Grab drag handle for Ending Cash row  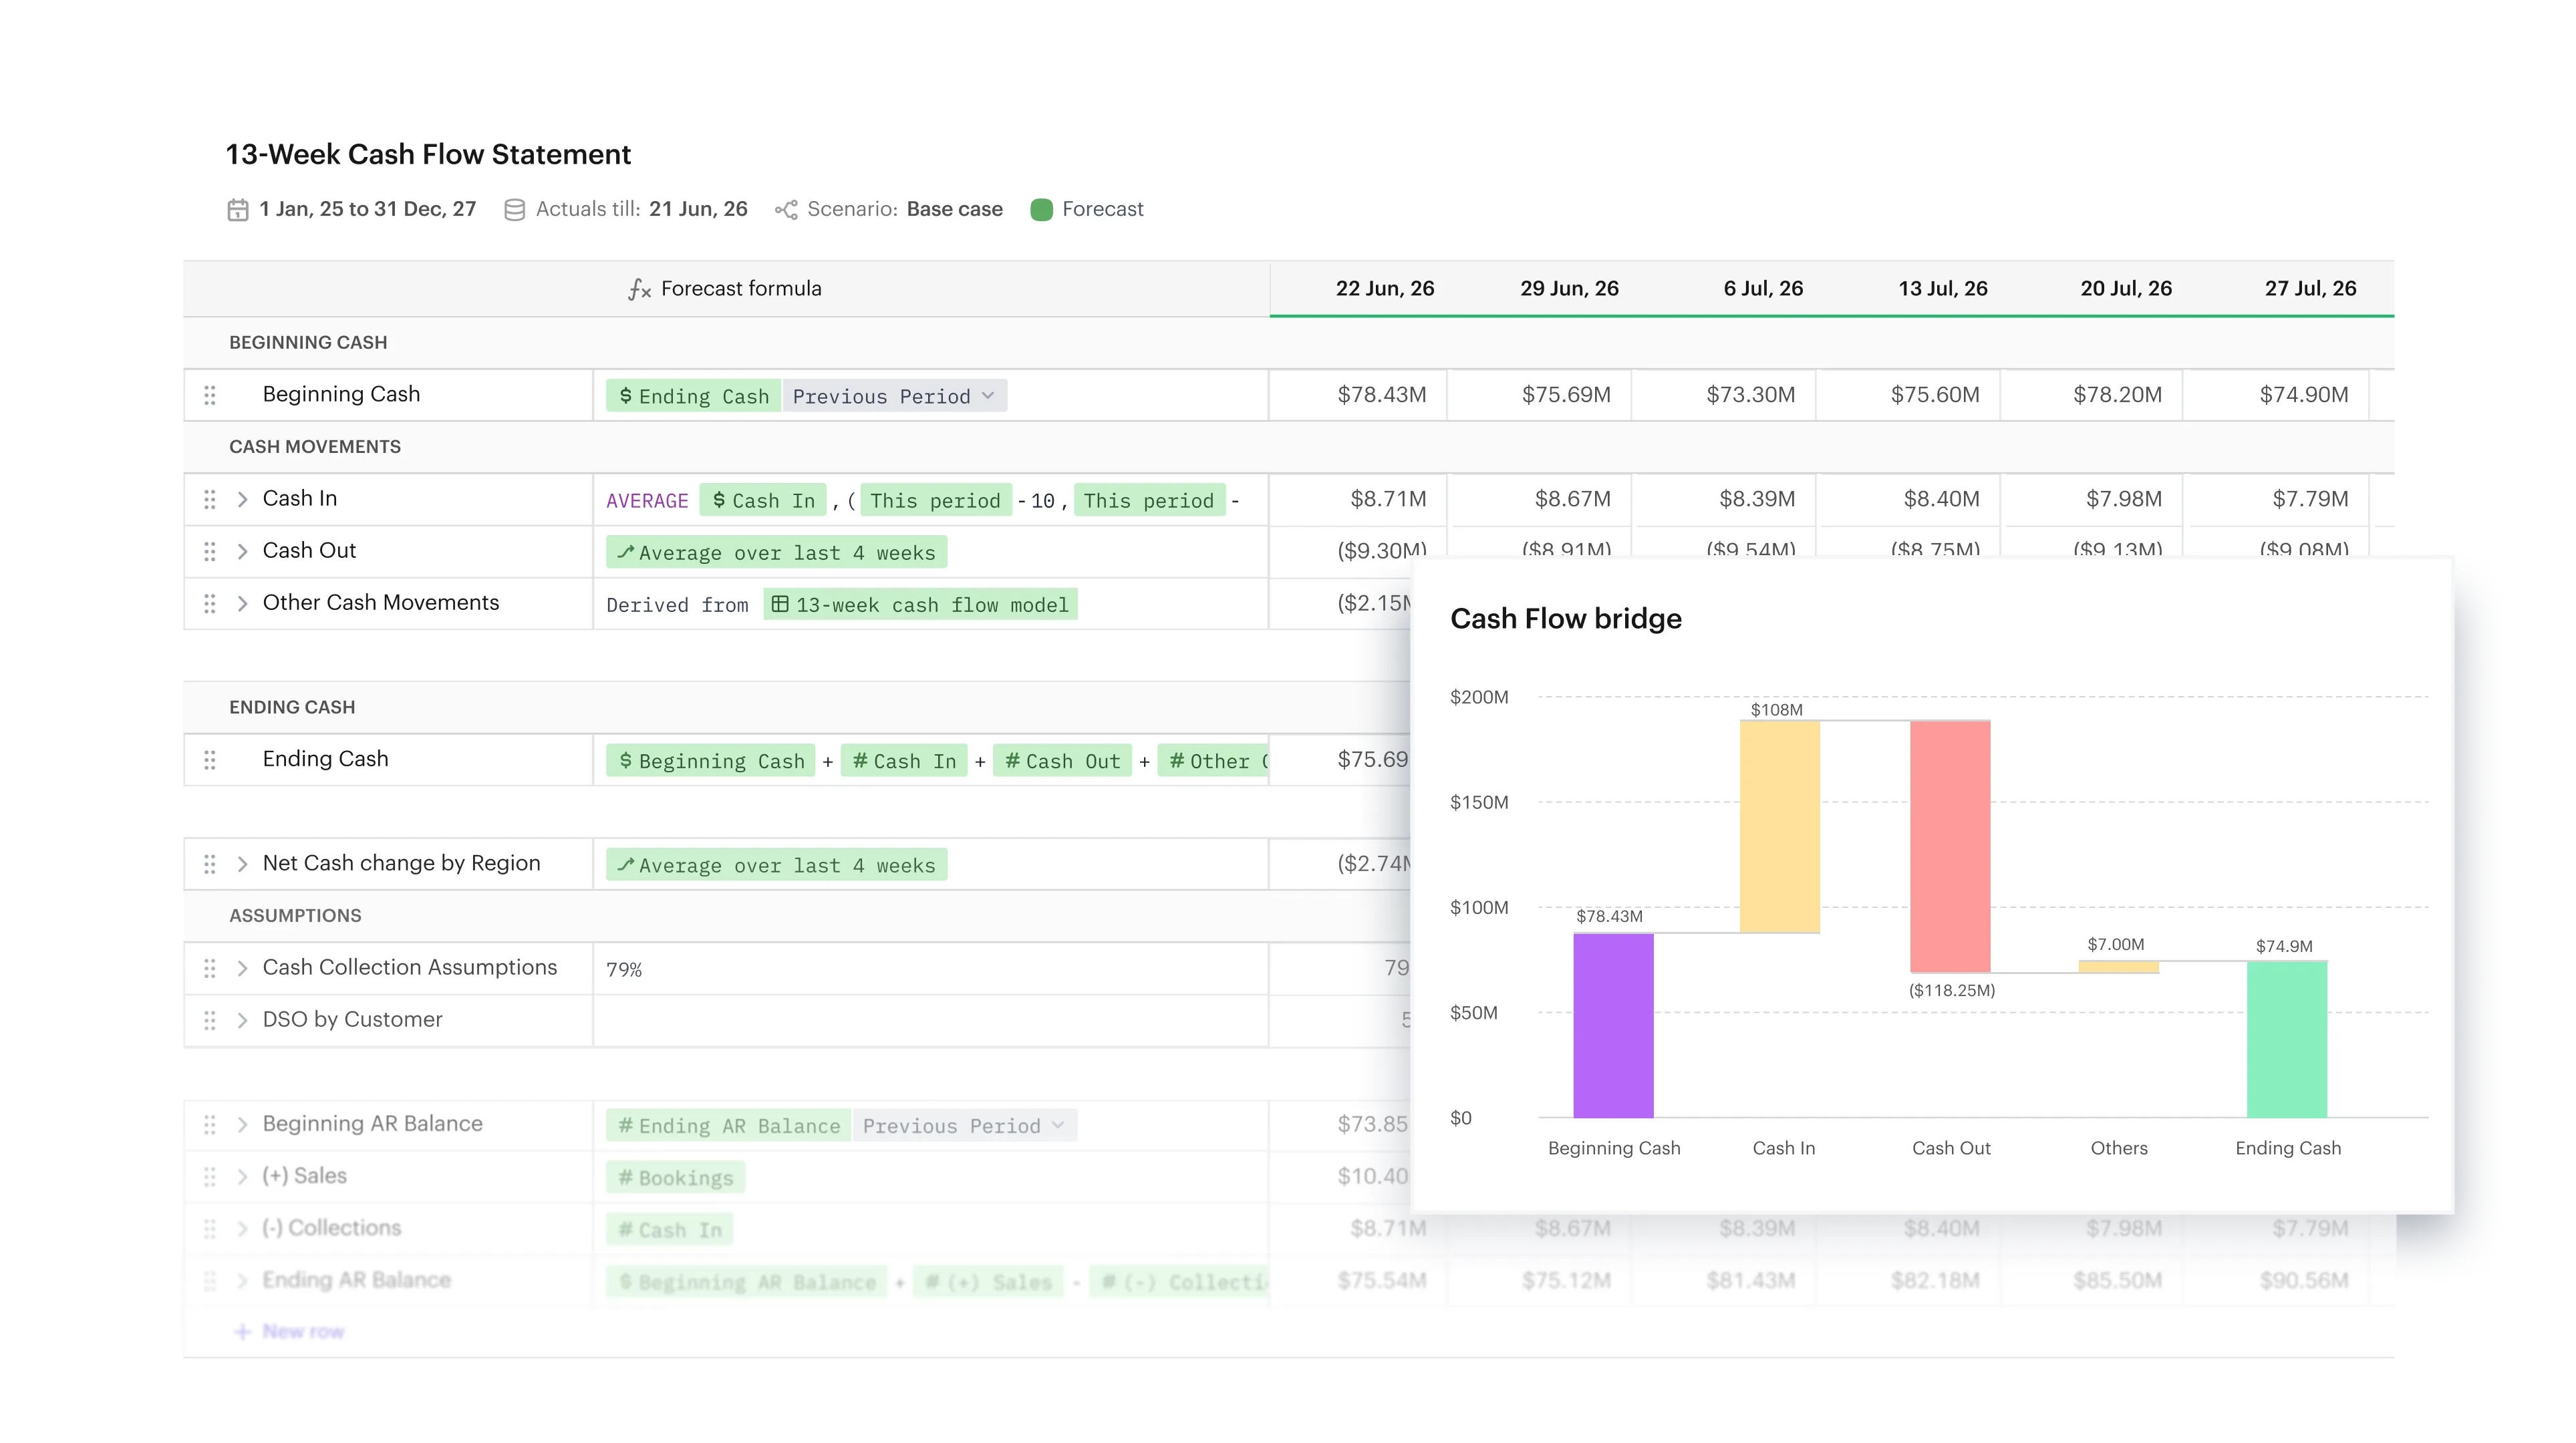coord(209,760)
